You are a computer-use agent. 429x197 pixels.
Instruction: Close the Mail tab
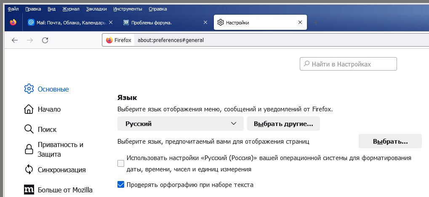pyautogui.click(x=111, y=22)
